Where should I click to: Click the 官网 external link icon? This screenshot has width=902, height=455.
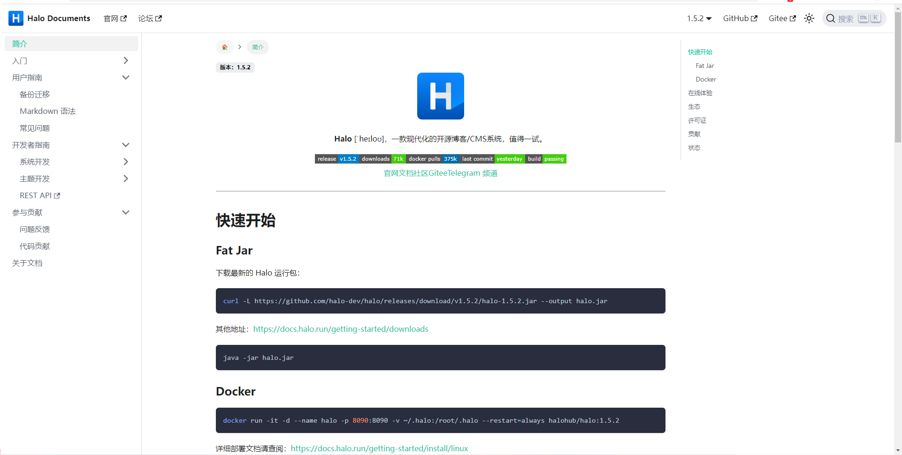click(123, 17)
